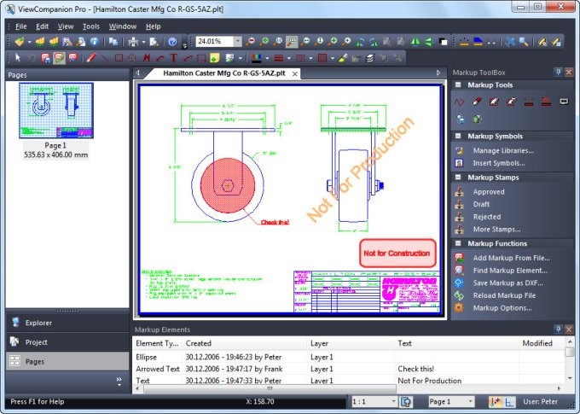The image size is (580, 414).
Task: Open the insert image dropdown arrow
Action: (241, 58)
